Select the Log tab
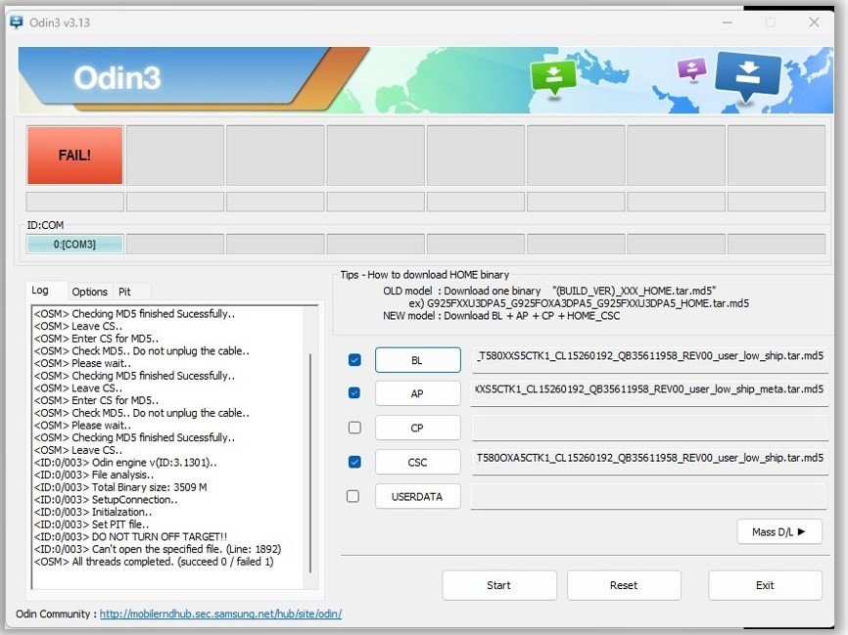The width and height of the screenshot is (848, 635). (x=40, y=291)
